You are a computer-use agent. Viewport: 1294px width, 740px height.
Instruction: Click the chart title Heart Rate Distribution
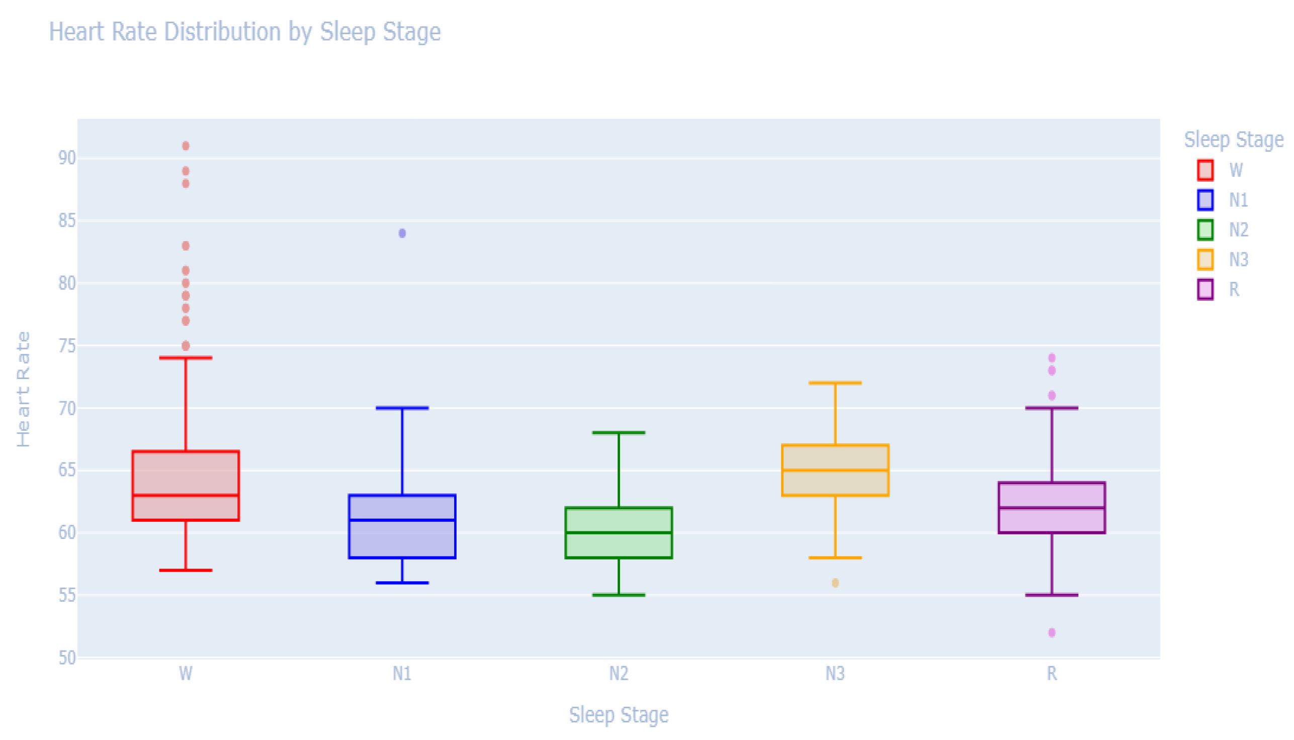click(x=244, y=32)
